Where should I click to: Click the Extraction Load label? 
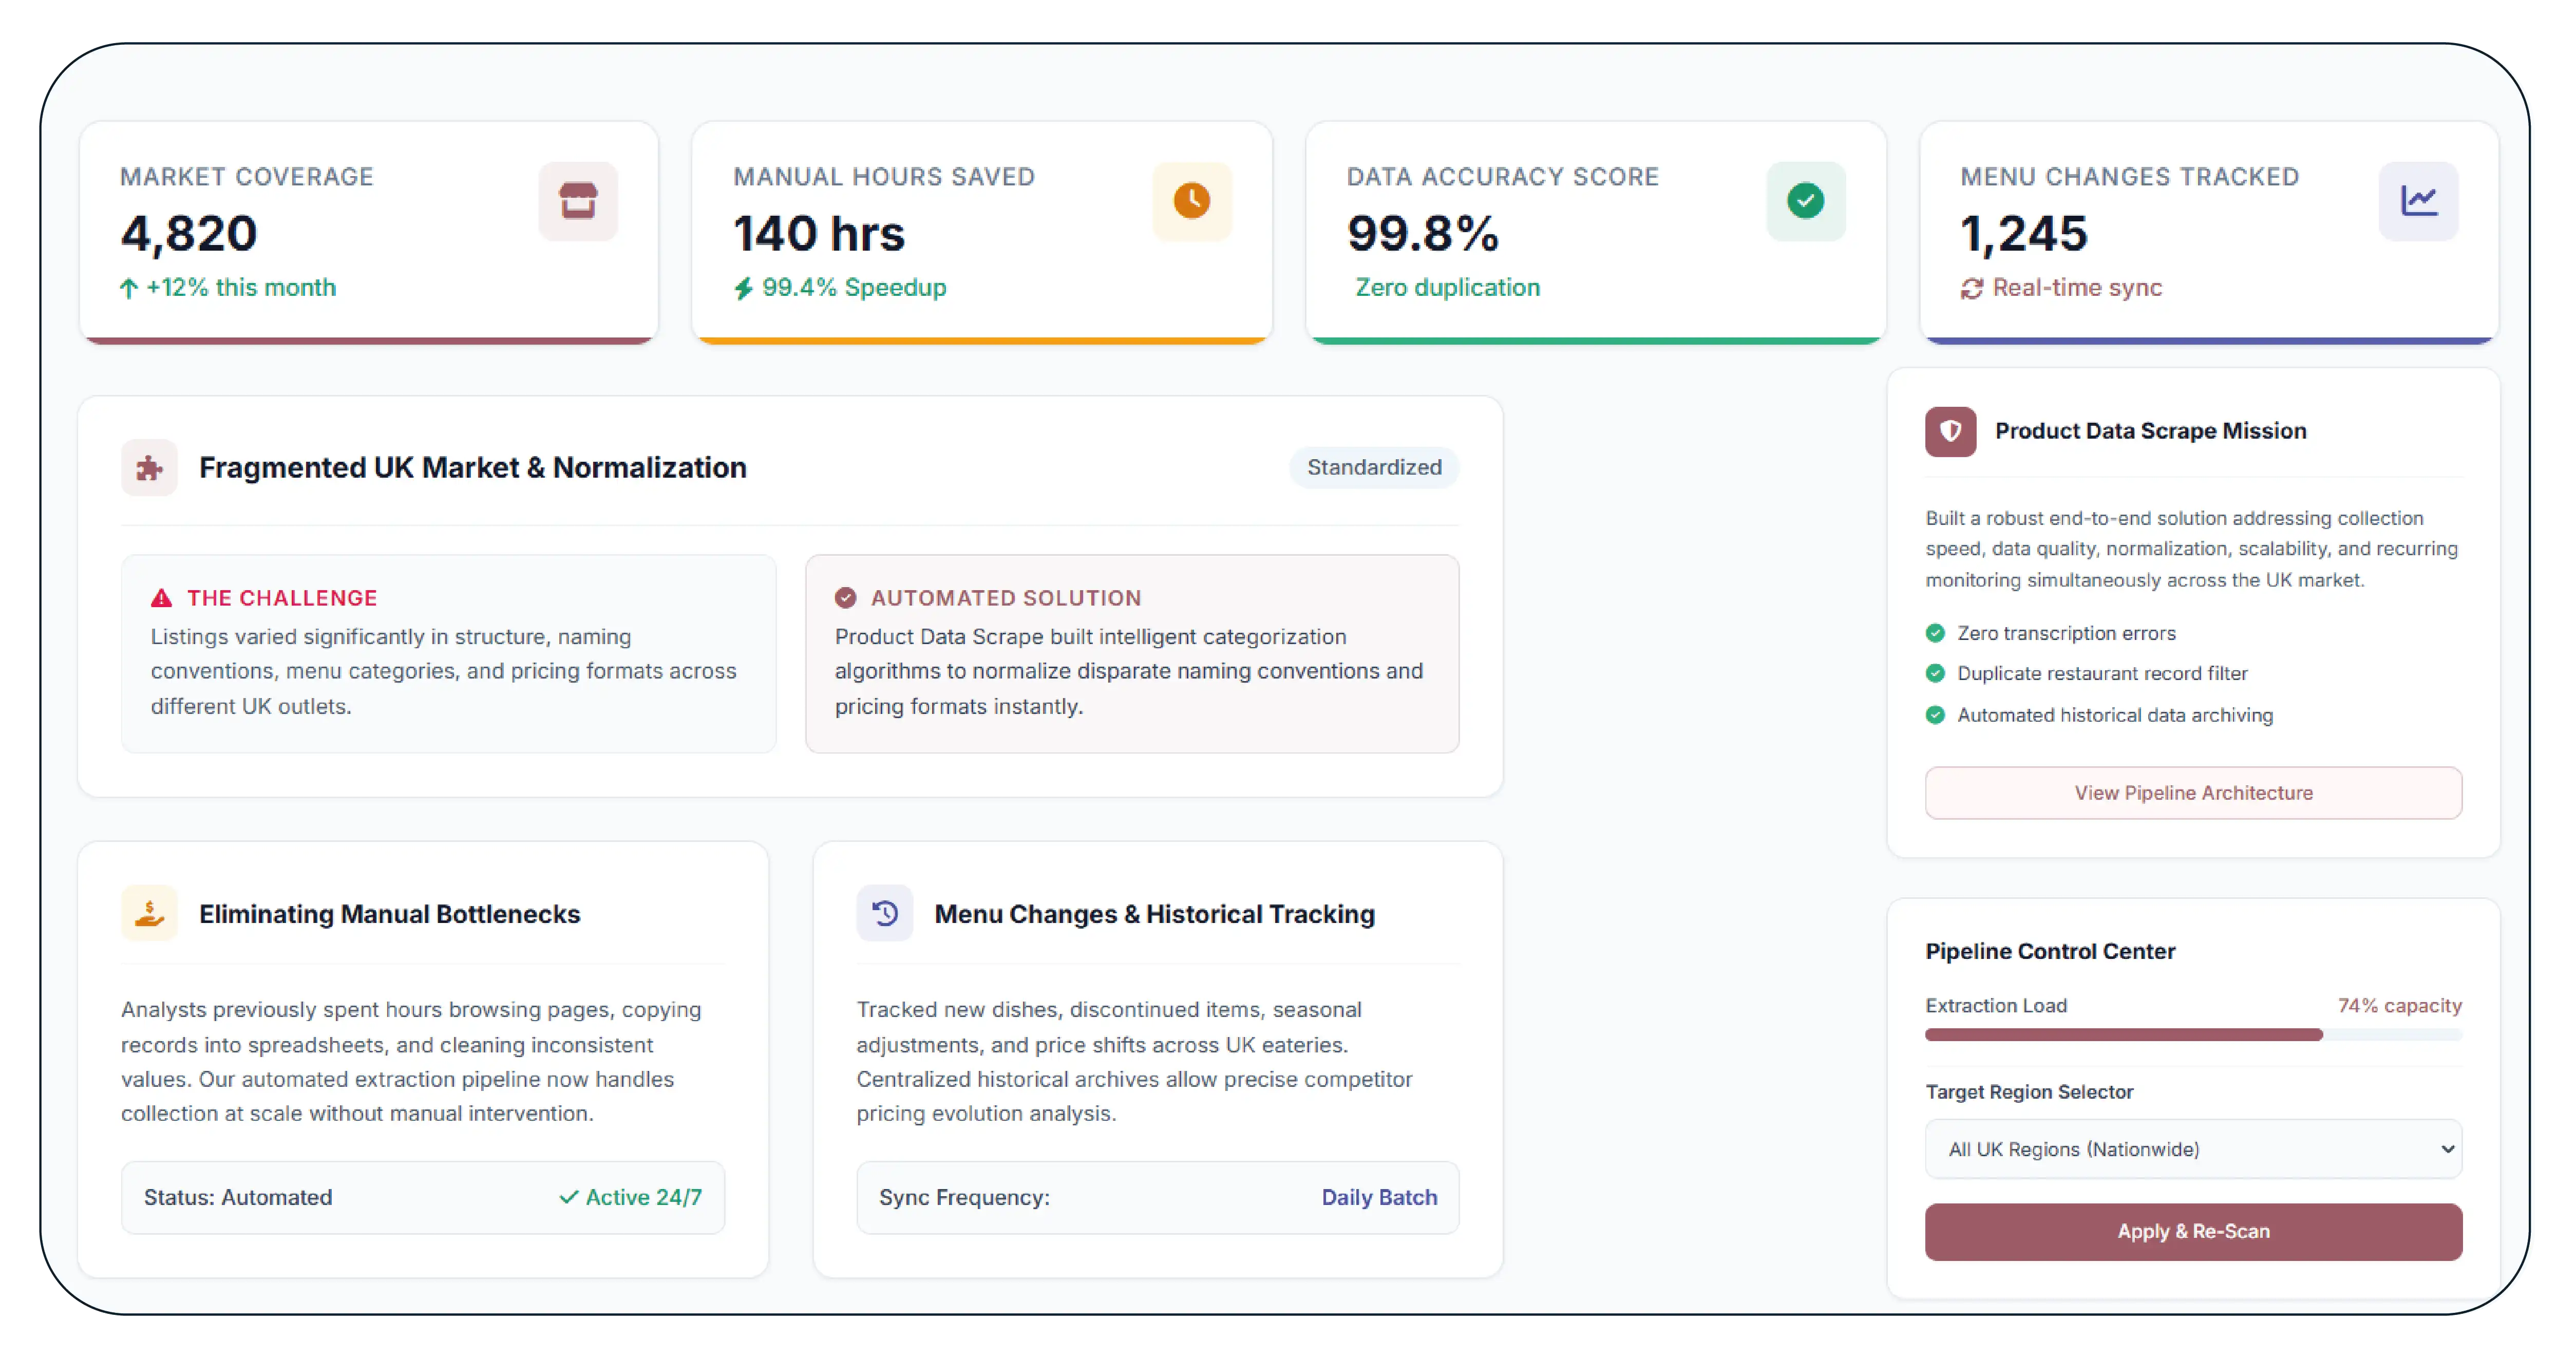coord(1996,1005)
